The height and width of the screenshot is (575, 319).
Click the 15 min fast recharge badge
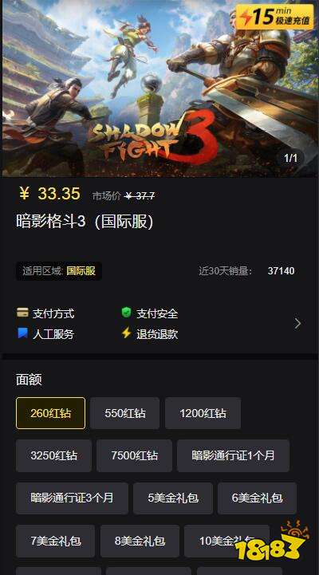(x=274, y=17)
